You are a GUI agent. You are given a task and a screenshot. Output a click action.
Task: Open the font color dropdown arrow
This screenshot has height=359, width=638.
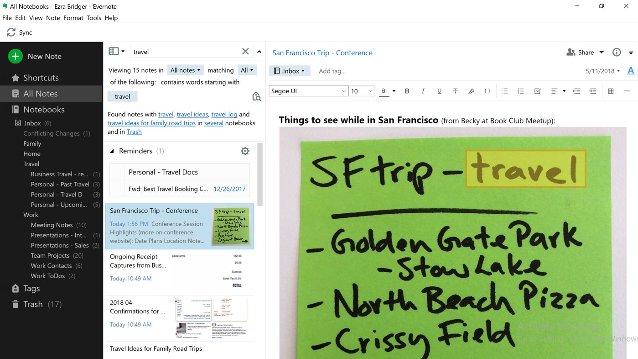click(x=394, y=91)
